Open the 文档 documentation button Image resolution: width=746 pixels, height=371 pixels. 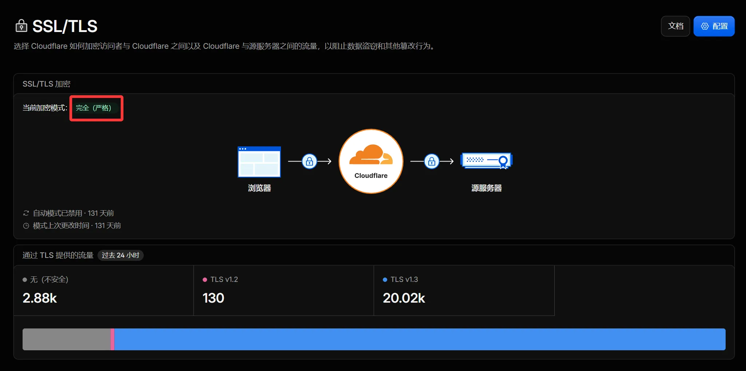click(675, 26)
